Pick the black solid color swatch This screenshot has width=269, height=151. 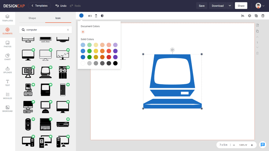point(115,63)
